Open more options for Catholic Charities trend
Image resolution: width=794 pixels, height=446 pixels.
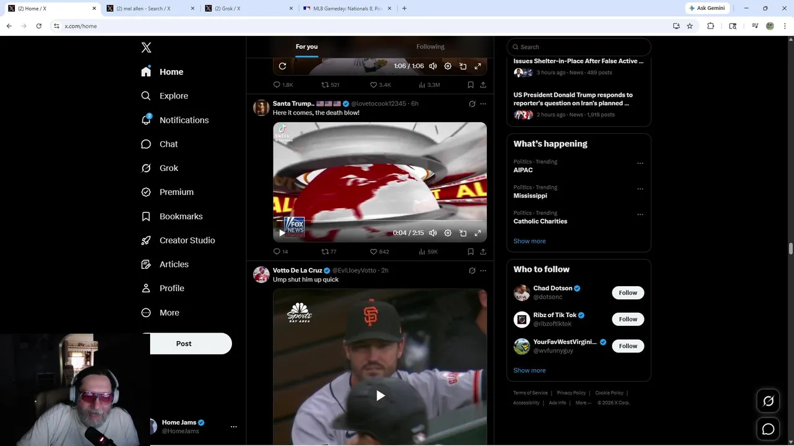(x=640, y=215)
